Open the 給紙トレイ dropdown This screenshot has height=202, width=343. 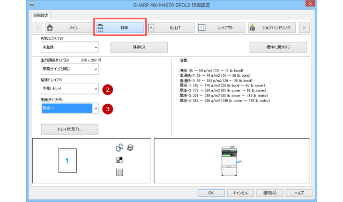[x=70, y=89]
